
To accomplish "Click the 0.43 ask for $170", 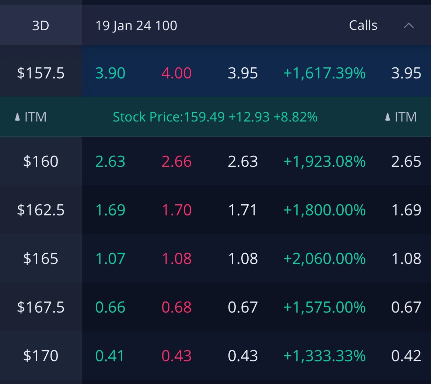I will 176,356.
